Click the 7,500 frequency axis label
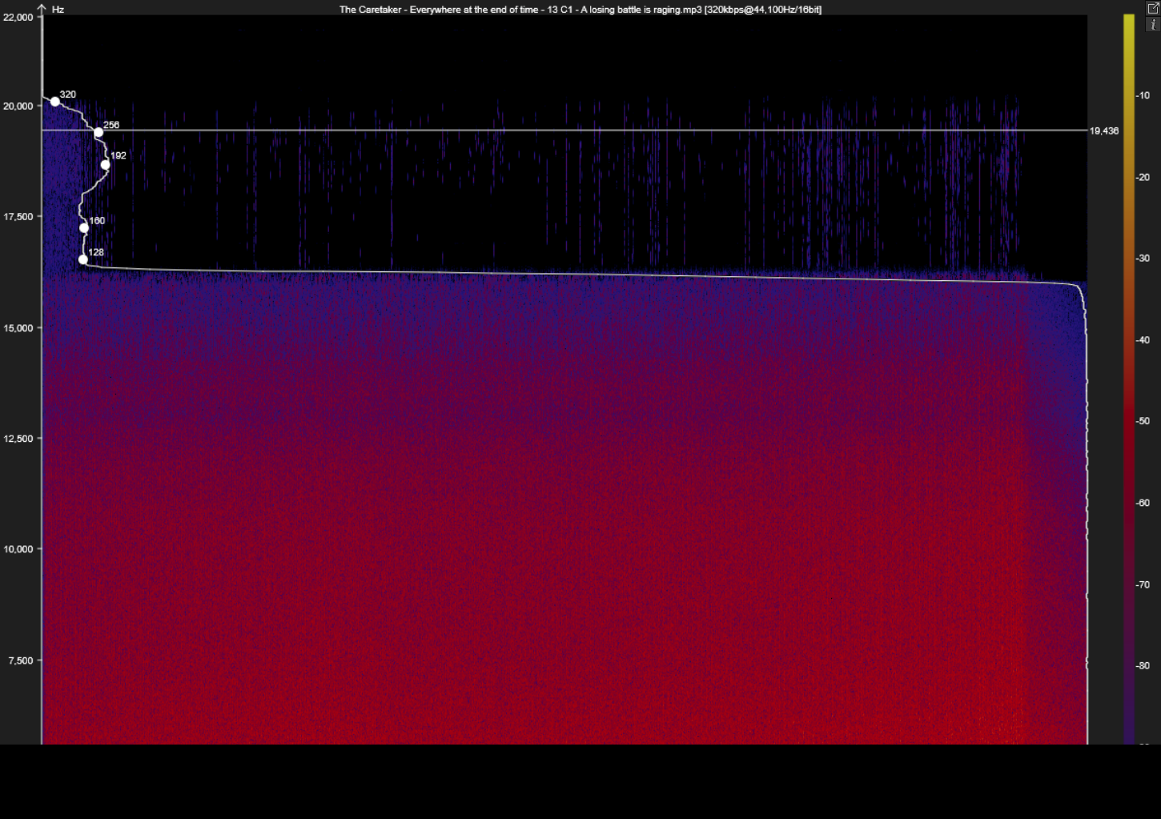The width and height of the screenshot is (1161, 819). (x=21, y=660)
